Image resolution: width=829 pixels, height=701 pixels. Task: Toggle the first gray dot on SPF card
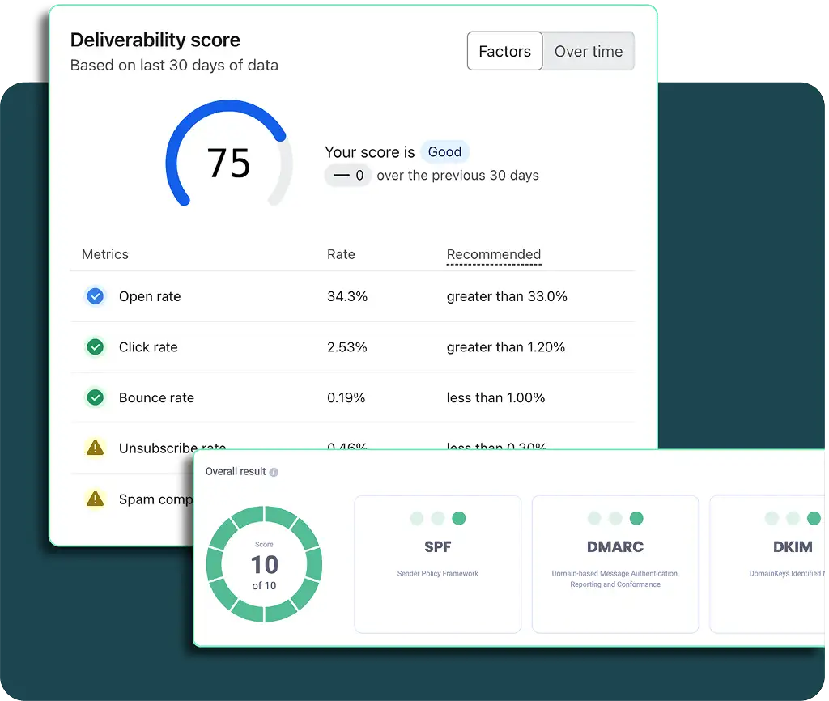tap(415, 519)
